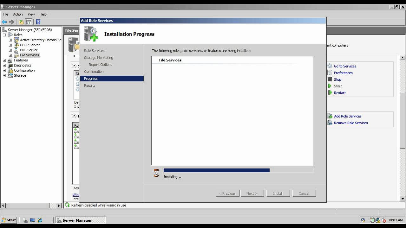Viewport: 406px width, 228px height.
Task: Click the File Services tree icon
Action: pos(16,55)
